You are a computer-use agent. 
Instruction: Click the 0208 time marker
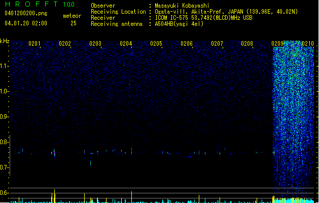point(247,43)
